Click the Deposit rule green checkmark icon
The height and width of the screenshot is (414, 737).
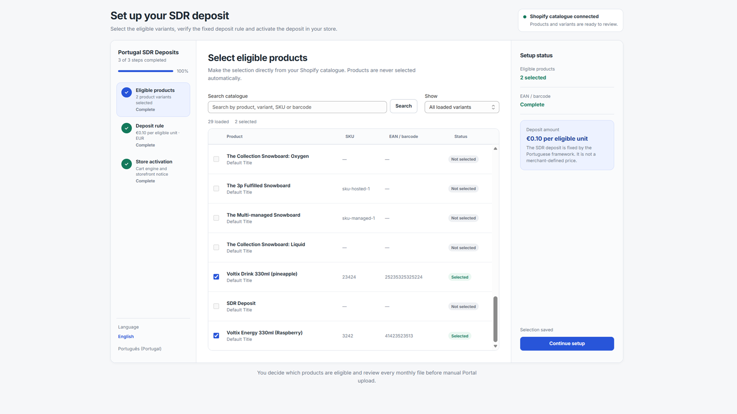coord(127,128)
